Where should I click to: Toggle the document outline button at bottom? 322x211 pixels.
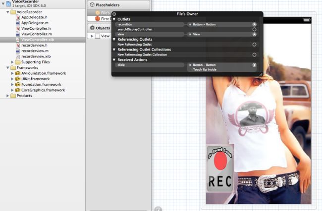(158, 209)
